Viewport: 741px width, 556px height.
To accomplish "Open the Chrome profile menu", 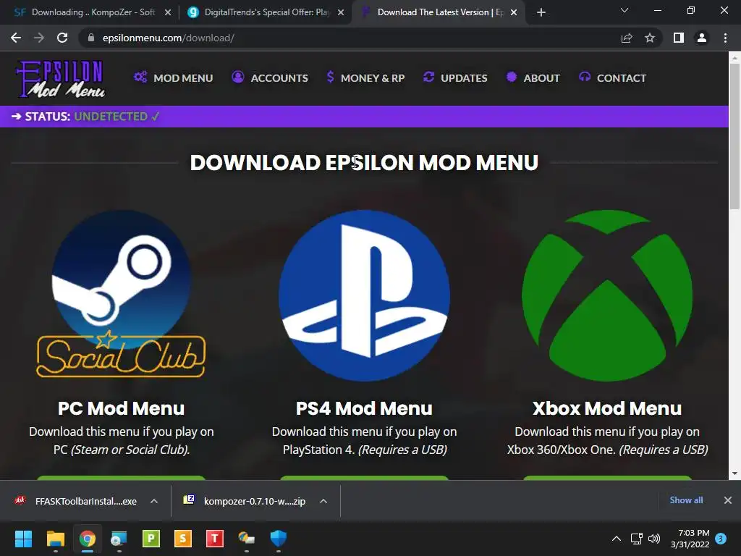I will point(702,38).
